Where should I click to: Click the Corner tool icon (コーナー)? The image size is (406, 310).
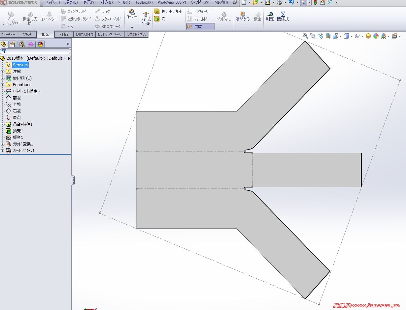[x=132, y=15]
